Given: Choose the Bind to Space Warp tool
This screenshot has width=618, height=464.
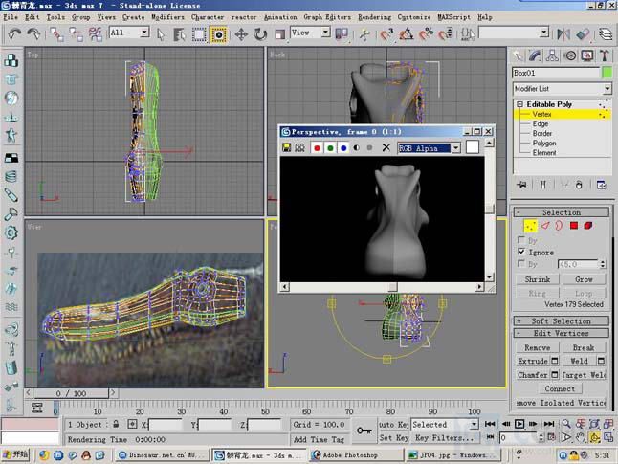Looking at the screenshot, I should pos(96,34).
